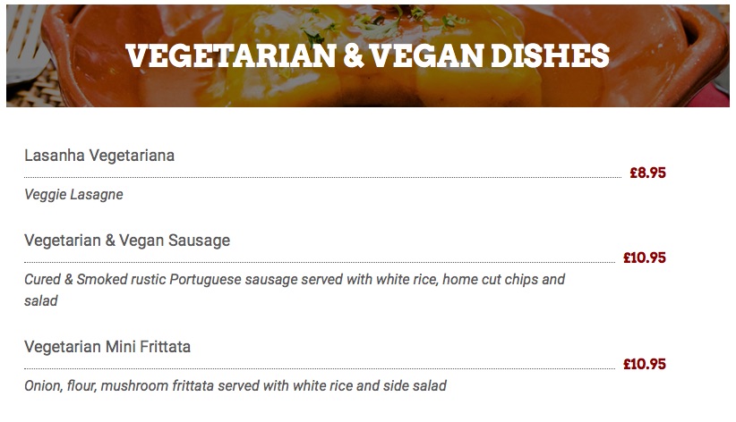Click dotted line beneath Vegetarian Mini Frittata

[322, 369]
